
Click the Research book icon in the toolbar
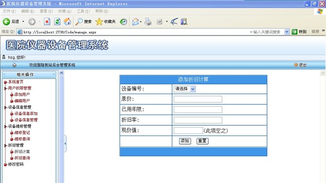[184, 21]
